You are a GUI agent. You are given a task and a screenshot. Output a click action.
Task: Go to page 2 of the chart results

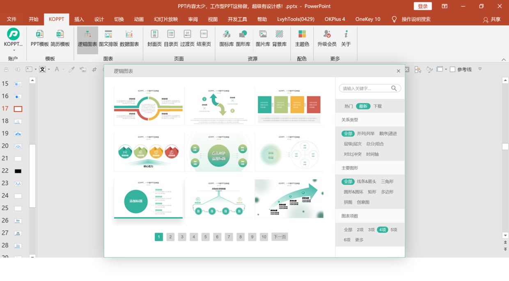[x=170, y=237]
